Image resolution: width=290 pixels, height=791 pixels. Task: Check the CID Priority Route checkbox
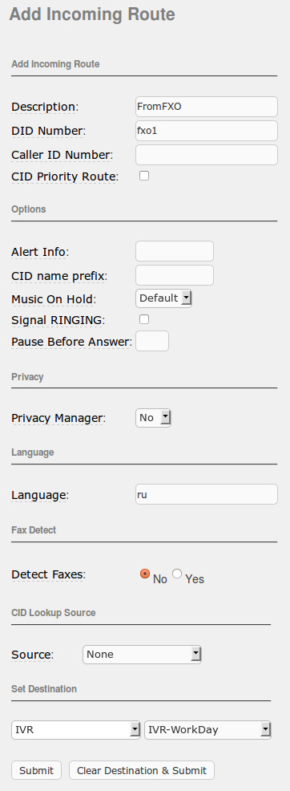tap(144, 176)
